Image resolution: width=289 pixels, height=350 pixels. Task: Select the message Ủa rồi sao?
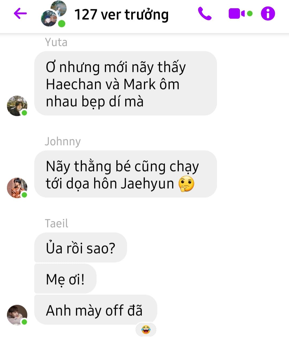click(x=81, y=248)
